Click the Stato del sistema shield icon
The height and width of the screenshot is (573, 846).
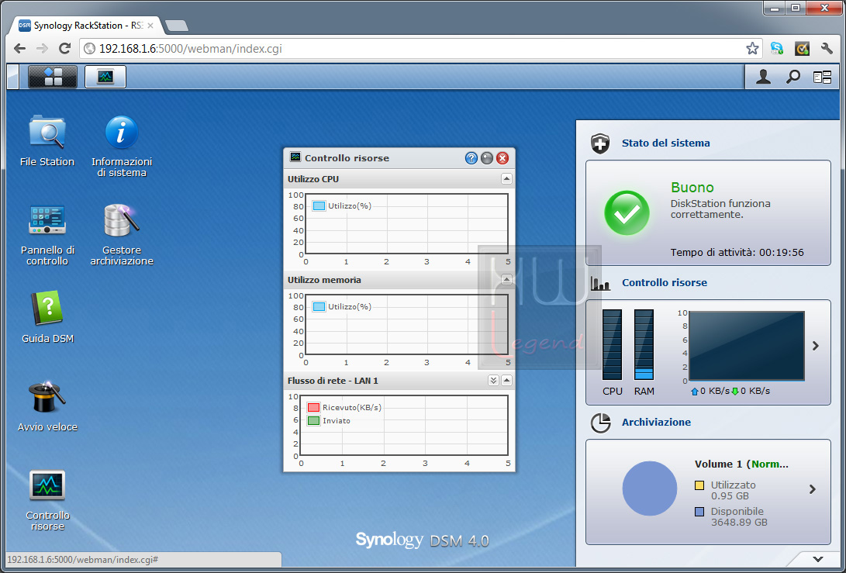[600, 143]
